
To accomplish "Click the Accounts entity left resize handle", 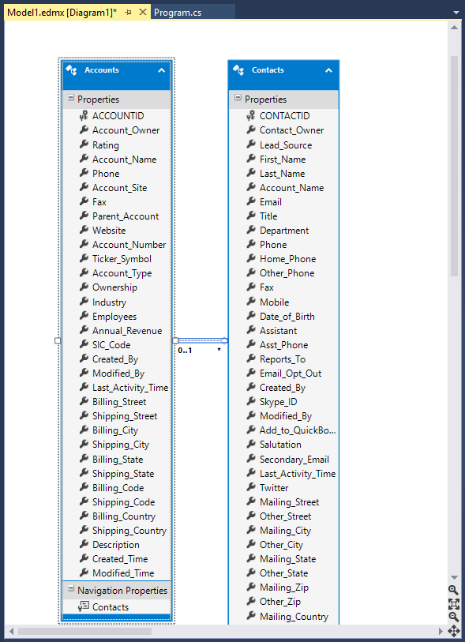I will coord(58,340).
